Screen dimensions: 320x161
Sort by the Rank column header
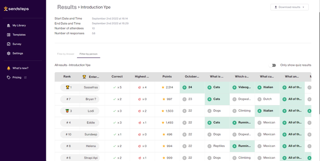coord(67,76)
